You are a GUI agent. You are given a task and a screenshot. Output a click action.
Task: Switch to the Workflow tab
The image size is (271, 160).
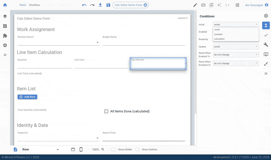click(35, 5)
